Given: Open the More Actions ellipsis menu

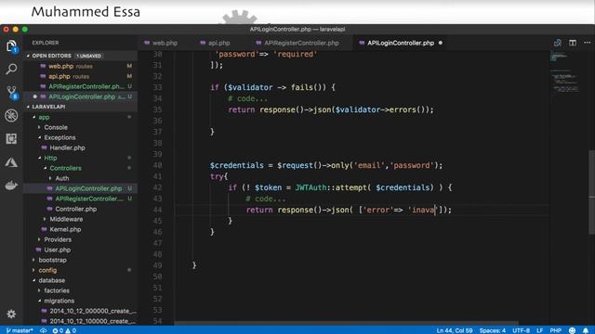Looking at the screenshot, I should 587,43.
